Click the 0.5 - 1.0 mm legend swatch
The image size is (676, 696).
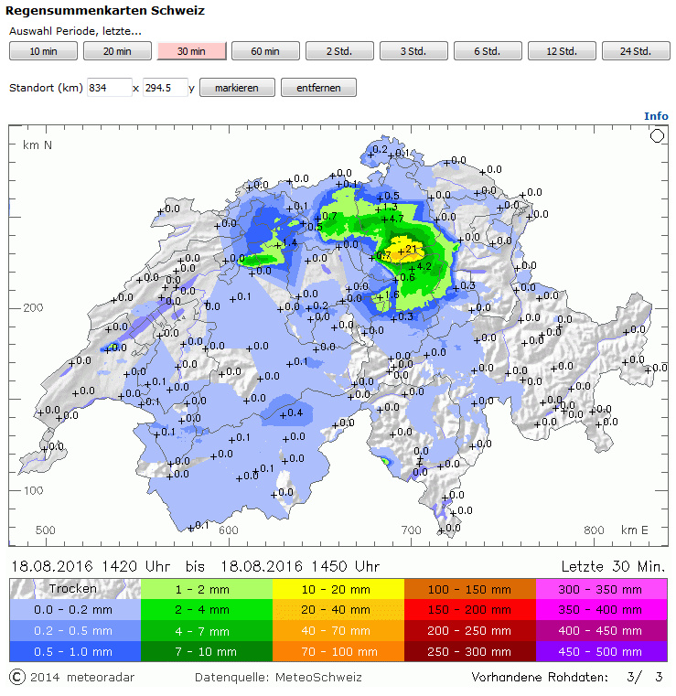coord(75,651)
